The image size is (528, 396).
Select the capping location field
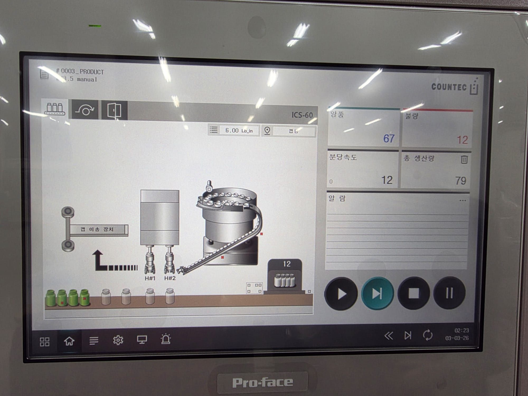tap(294, 131)
